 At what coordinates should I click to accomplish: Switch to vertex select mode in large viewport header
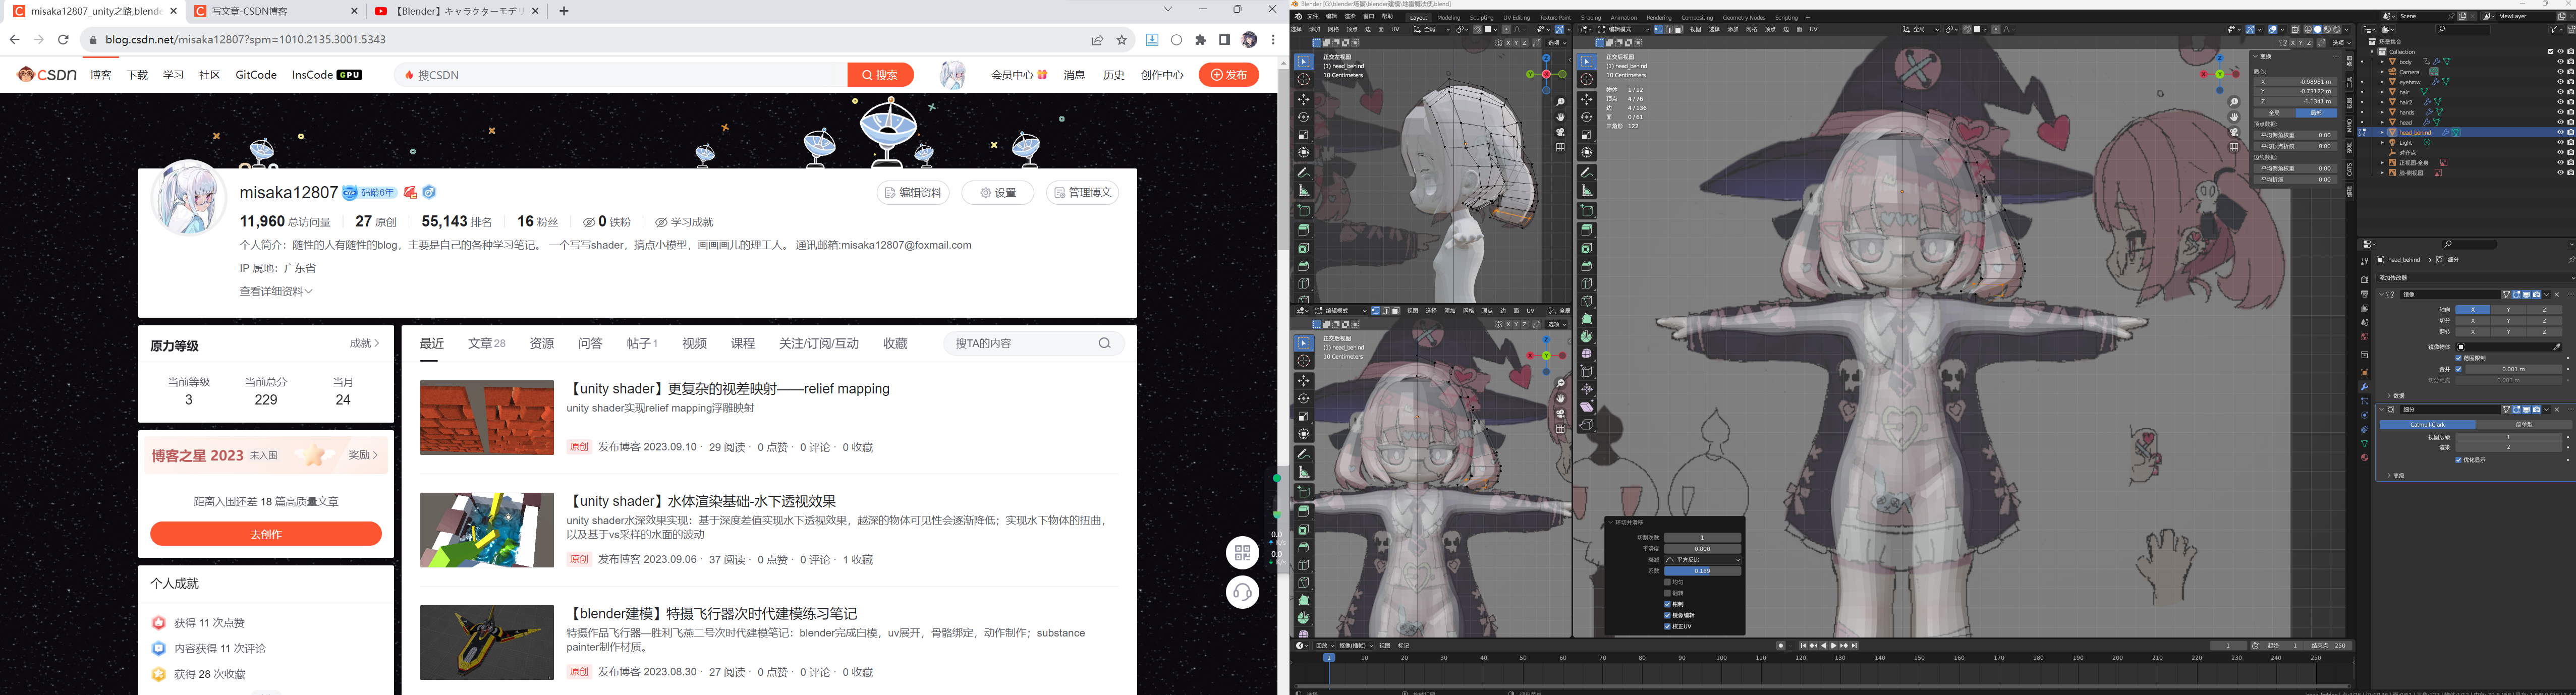pos(1659,29)
